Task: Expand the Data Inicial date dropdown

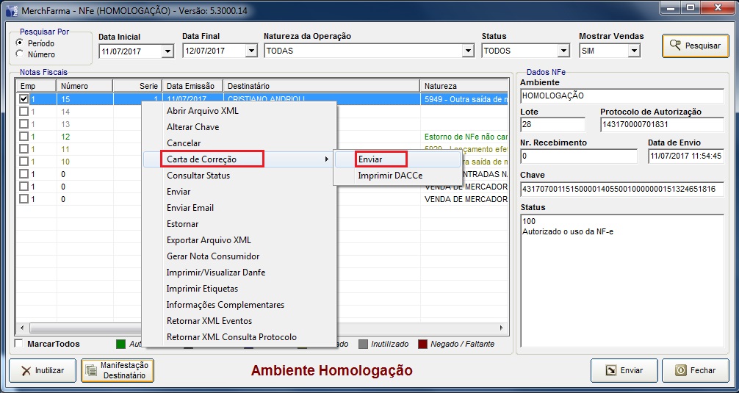Action: pyautogui.click(x=167, y=51)
